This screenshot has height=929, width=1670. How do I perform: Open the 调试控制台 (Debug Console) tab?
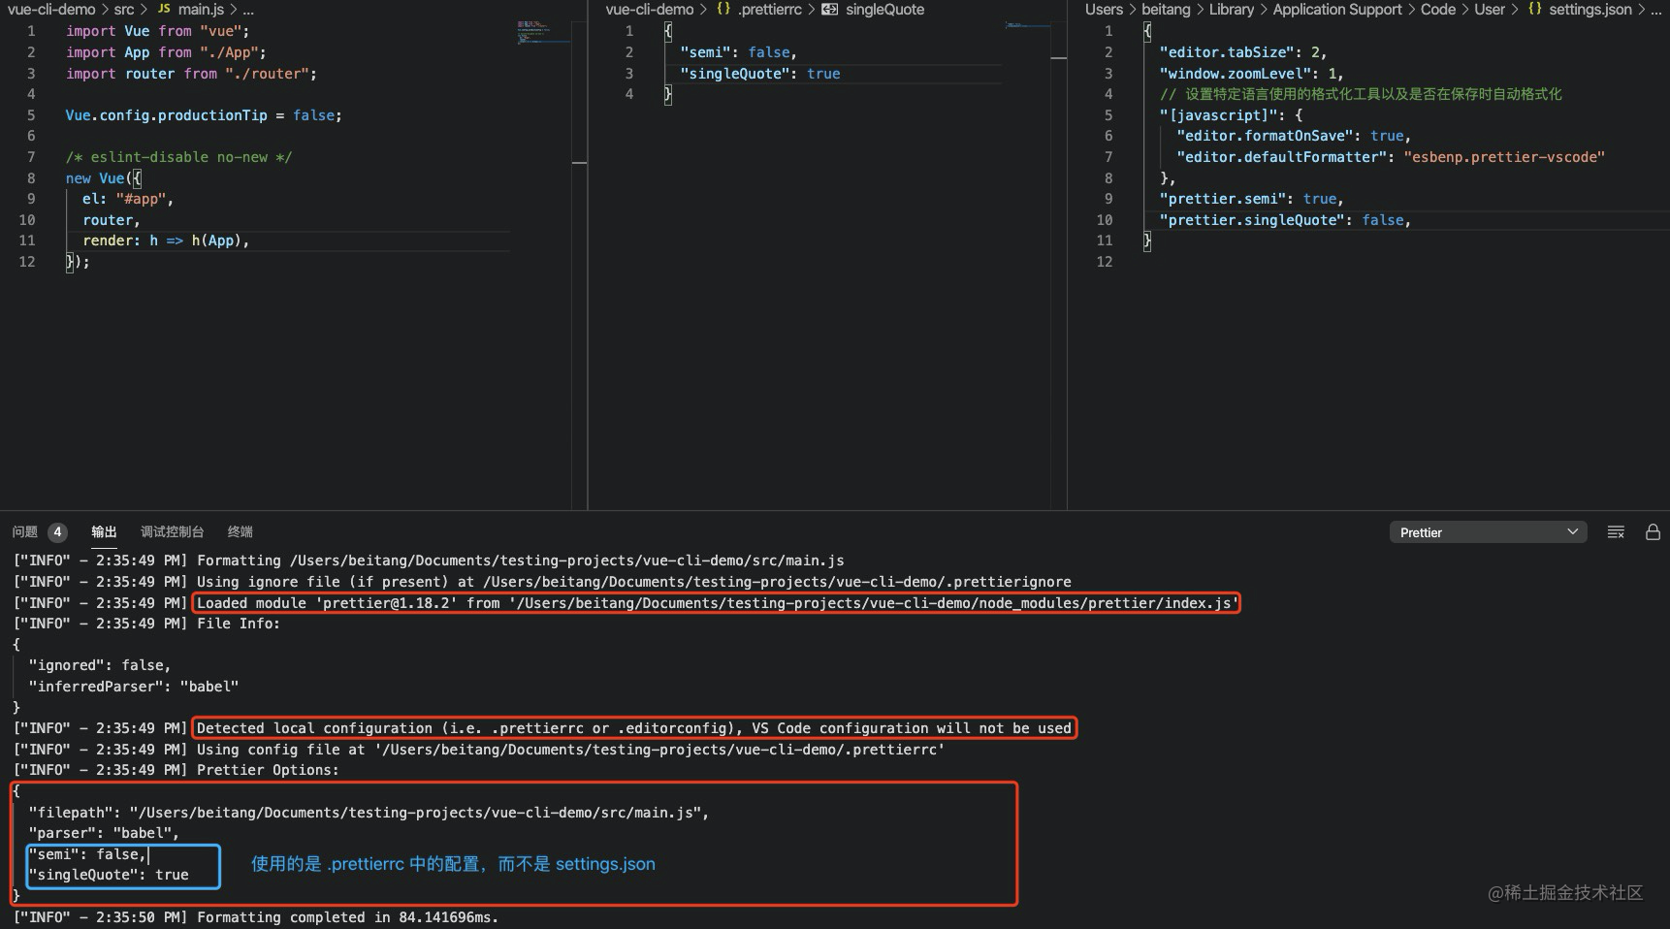pos(172,531)
